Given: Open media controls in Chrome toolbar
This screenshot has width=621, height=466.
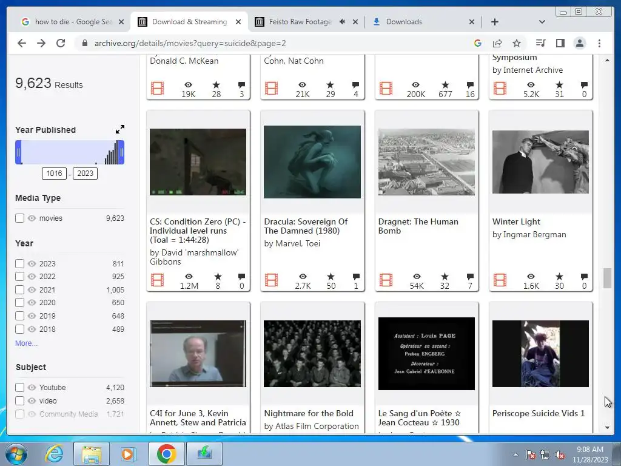Looking at the screenshot, I should [540, 43].
